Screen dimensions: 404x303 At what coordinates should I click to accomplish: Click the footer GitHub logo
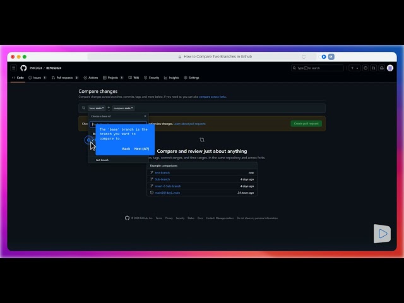coord(127,218)
